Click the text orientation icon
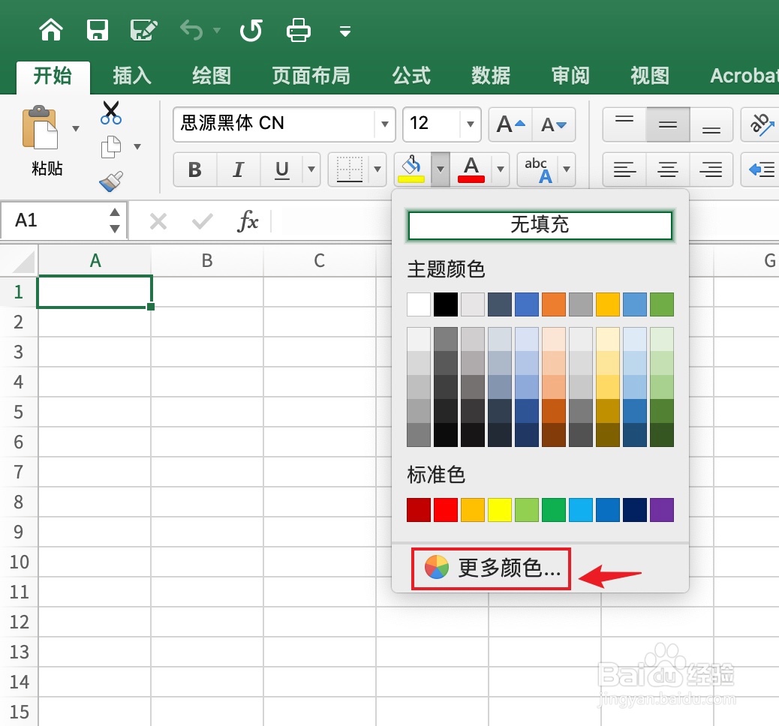 coord(761,124)
